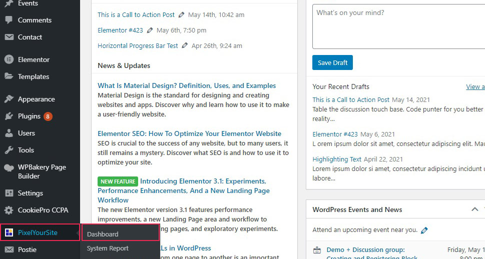The height and width of the screenshot is (259, 485).
Task: Click the Tools wrench icon
Action: point(9,150)
